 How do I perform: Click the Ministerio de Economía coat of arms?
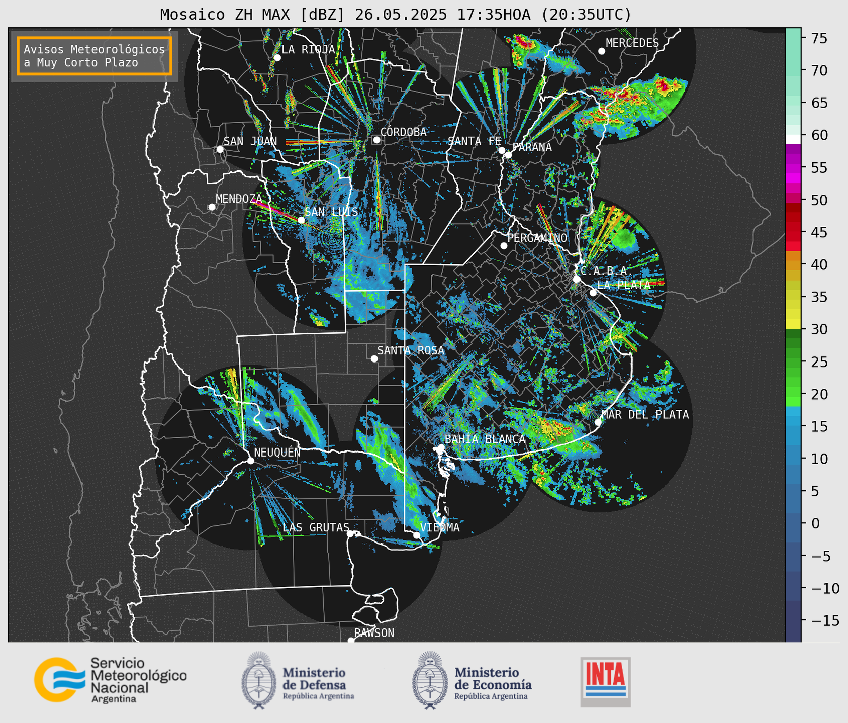coord(429,680)
